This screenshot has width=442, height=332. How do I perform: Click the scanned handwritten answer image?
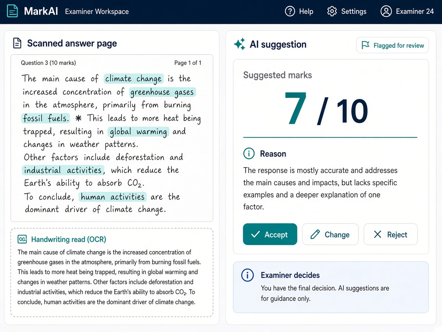112,138
